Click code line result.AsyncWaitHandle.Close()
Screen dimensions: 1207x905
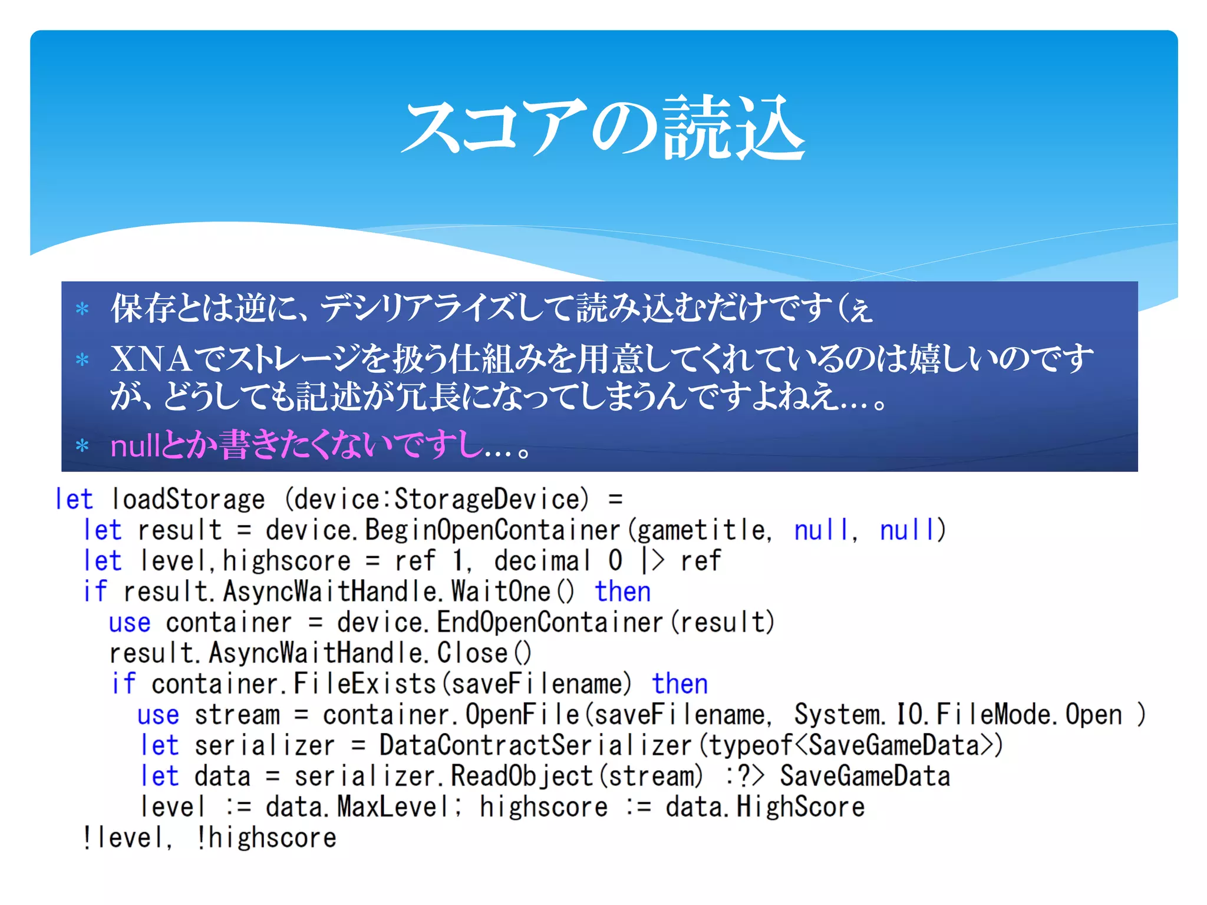pyautogui.click(x=321, y=653)
